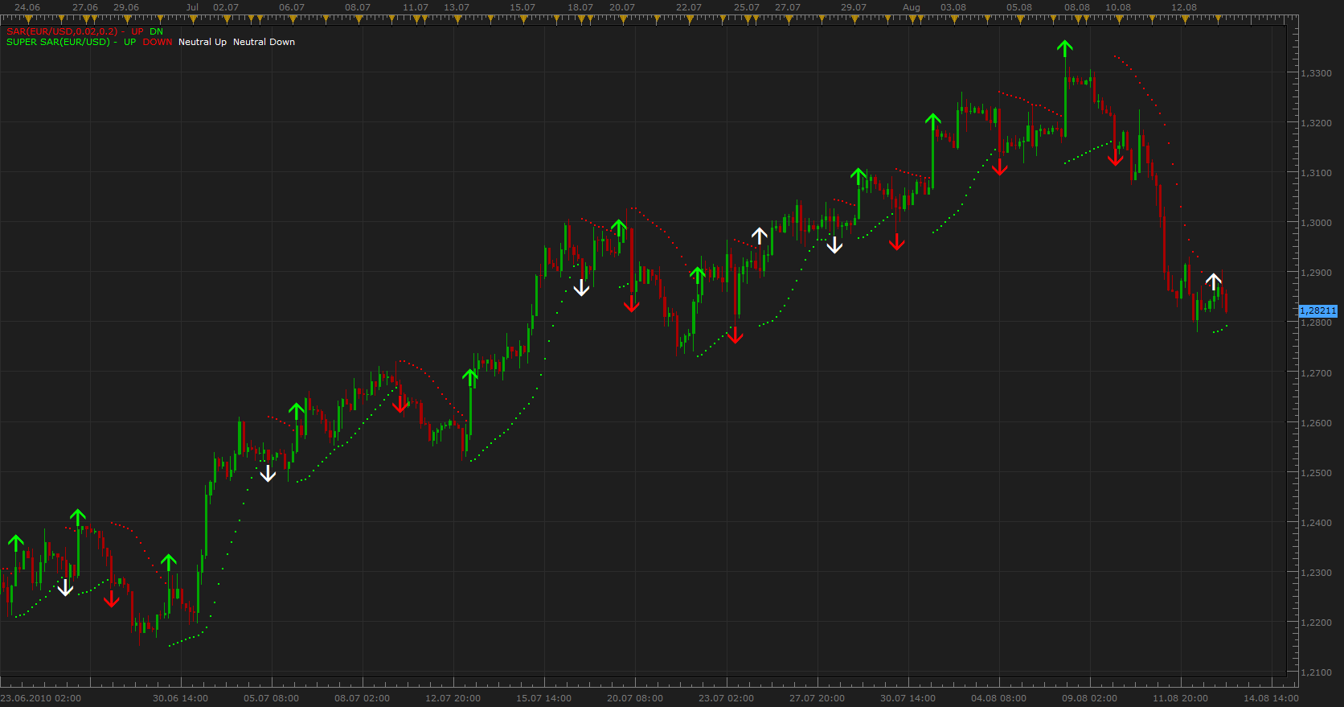Viewport: 1344px width, 707px height.
Task: Click the '30.07 14:00' time axis label
Action: [x=908, y=698]
